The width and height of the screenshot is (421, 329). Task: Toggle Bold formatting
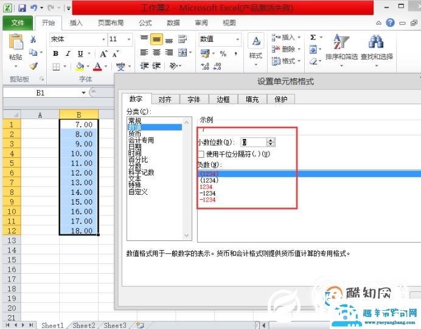(55, 53)
